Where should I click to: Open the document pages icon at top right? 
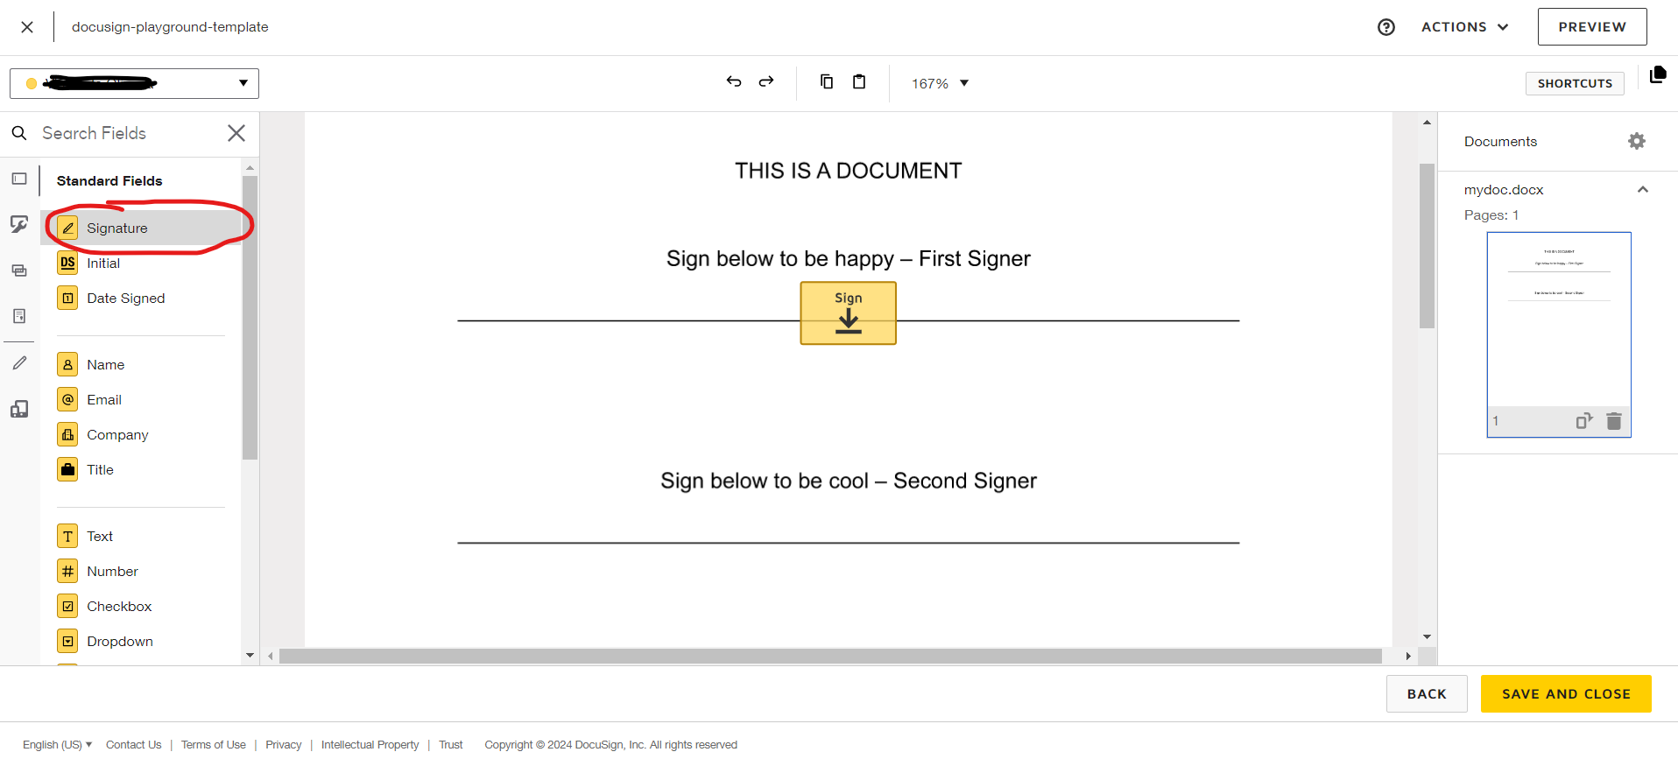pos(1657,74)
